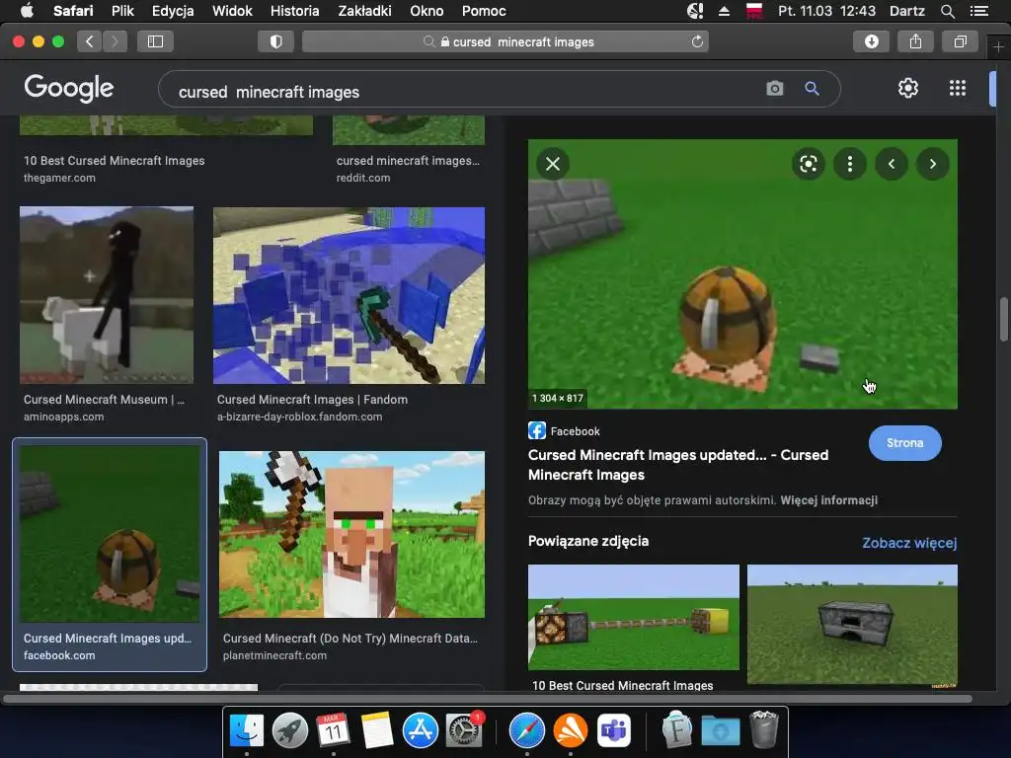Open related redstone piston image thumbnail
Image resolution: width=1011 pixels, height=758 pixels.
[633, 617]
